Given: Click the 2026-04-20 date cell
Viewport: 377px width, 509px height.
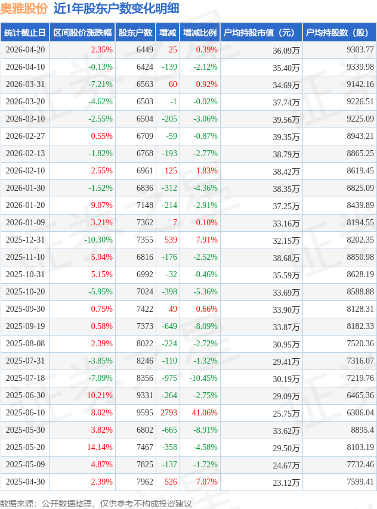Looking at the screenshot, I should pos(25,50).
